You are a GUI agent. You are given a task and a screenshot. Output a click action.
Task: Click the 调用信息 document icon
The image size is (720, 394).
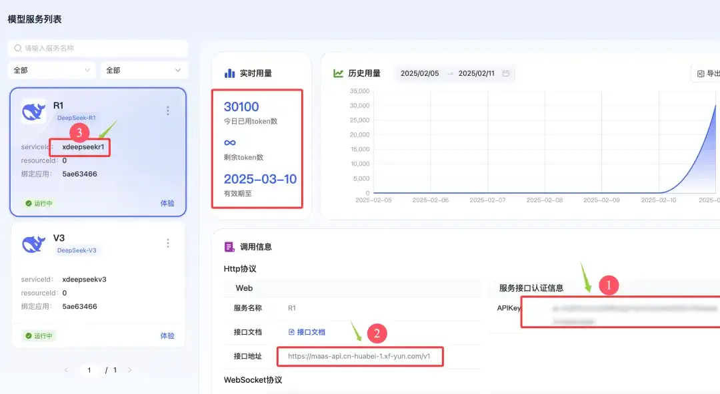tap(229, 247)
